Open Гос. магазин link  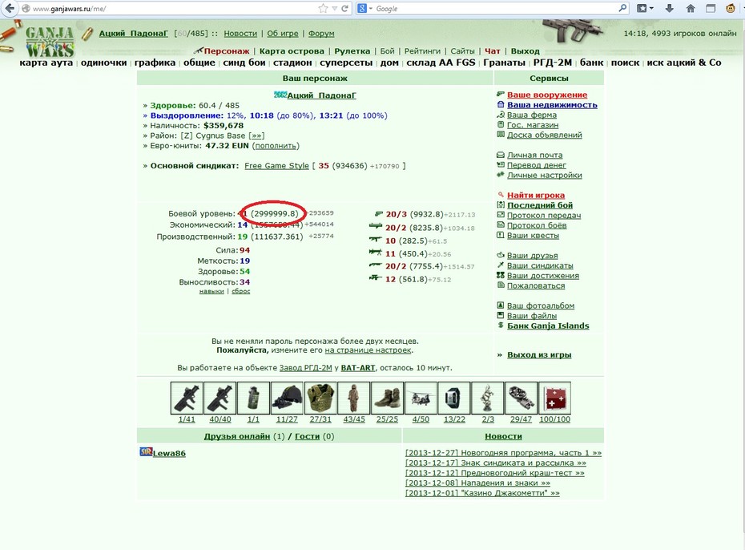[x=533, y=124]
